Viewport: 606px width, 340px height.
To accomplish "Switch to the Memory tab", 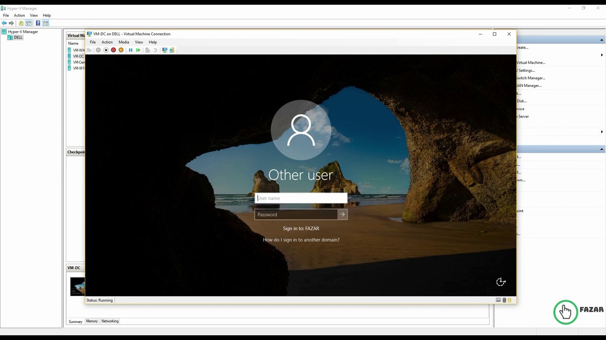I will click(x=92, y=321).
